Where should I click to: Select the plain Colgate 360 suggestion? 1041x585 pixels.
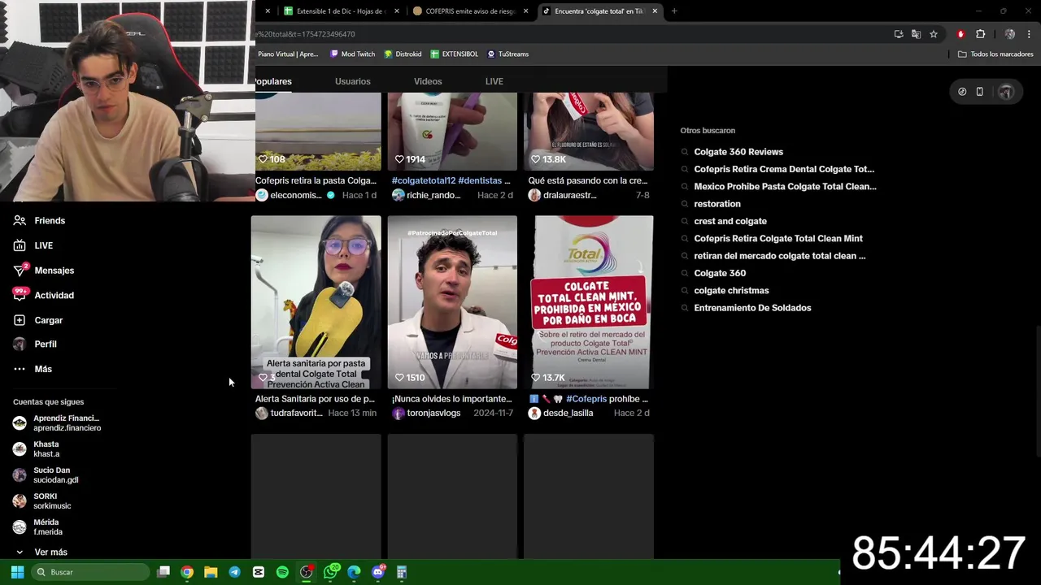(x=720, y=273)
